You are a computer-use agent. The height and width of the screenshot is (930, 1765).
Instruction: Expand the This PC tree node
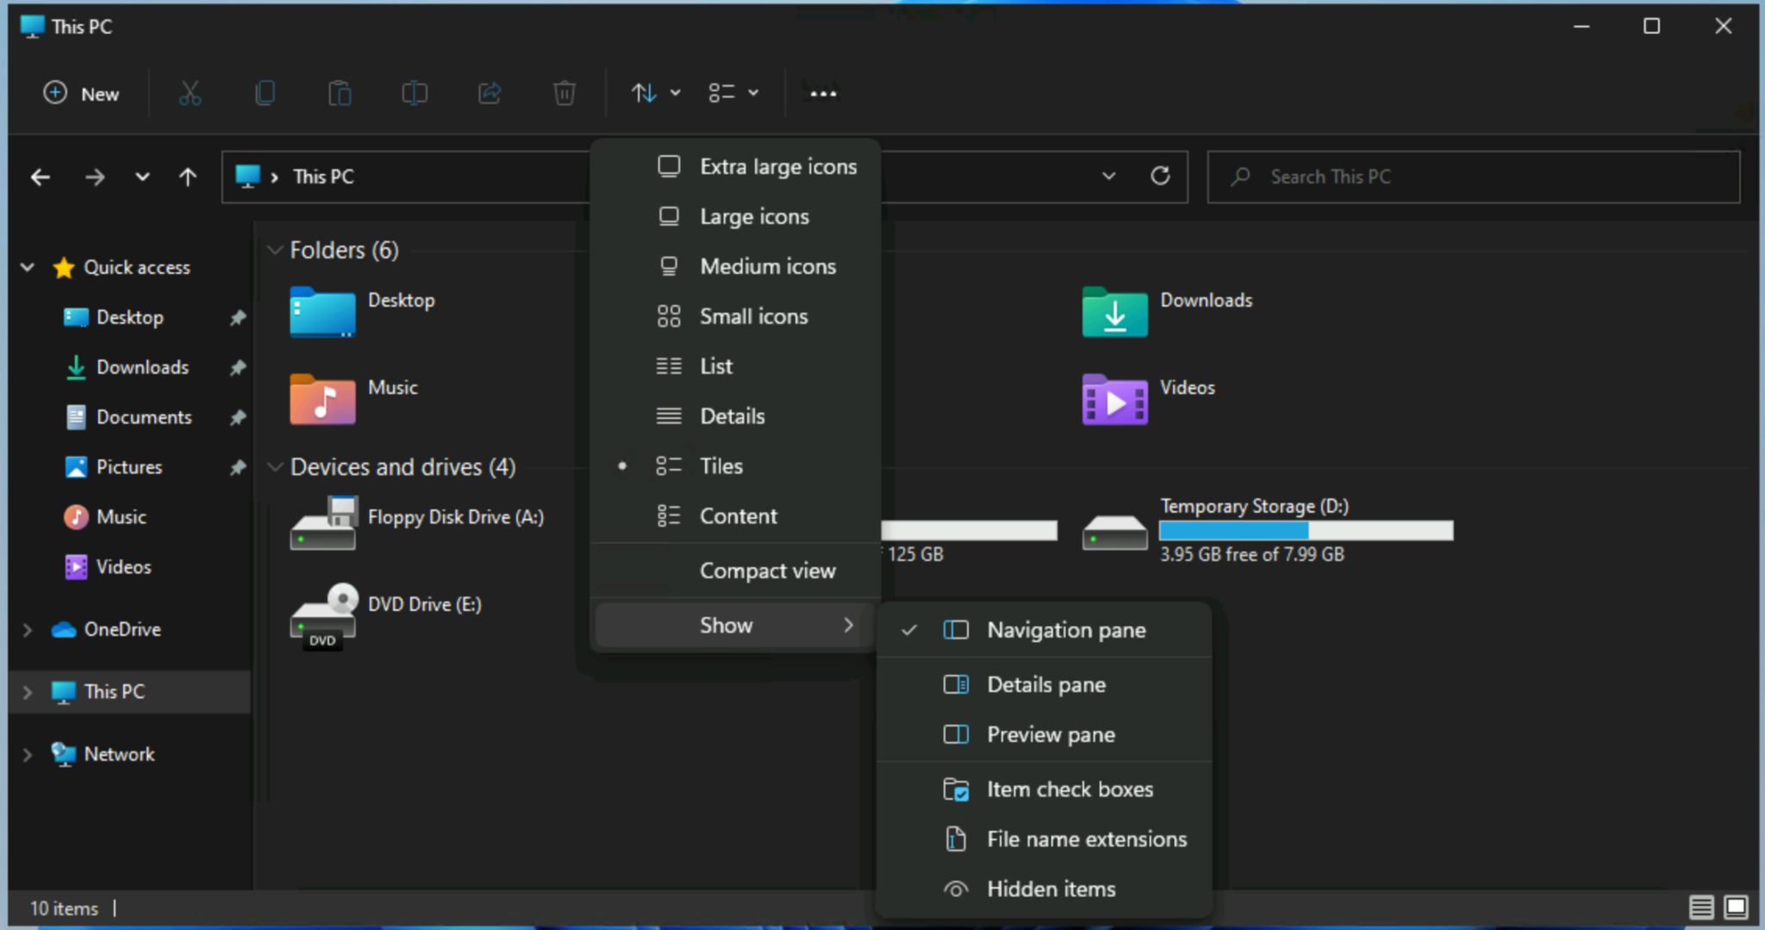[x=28, y=692]
